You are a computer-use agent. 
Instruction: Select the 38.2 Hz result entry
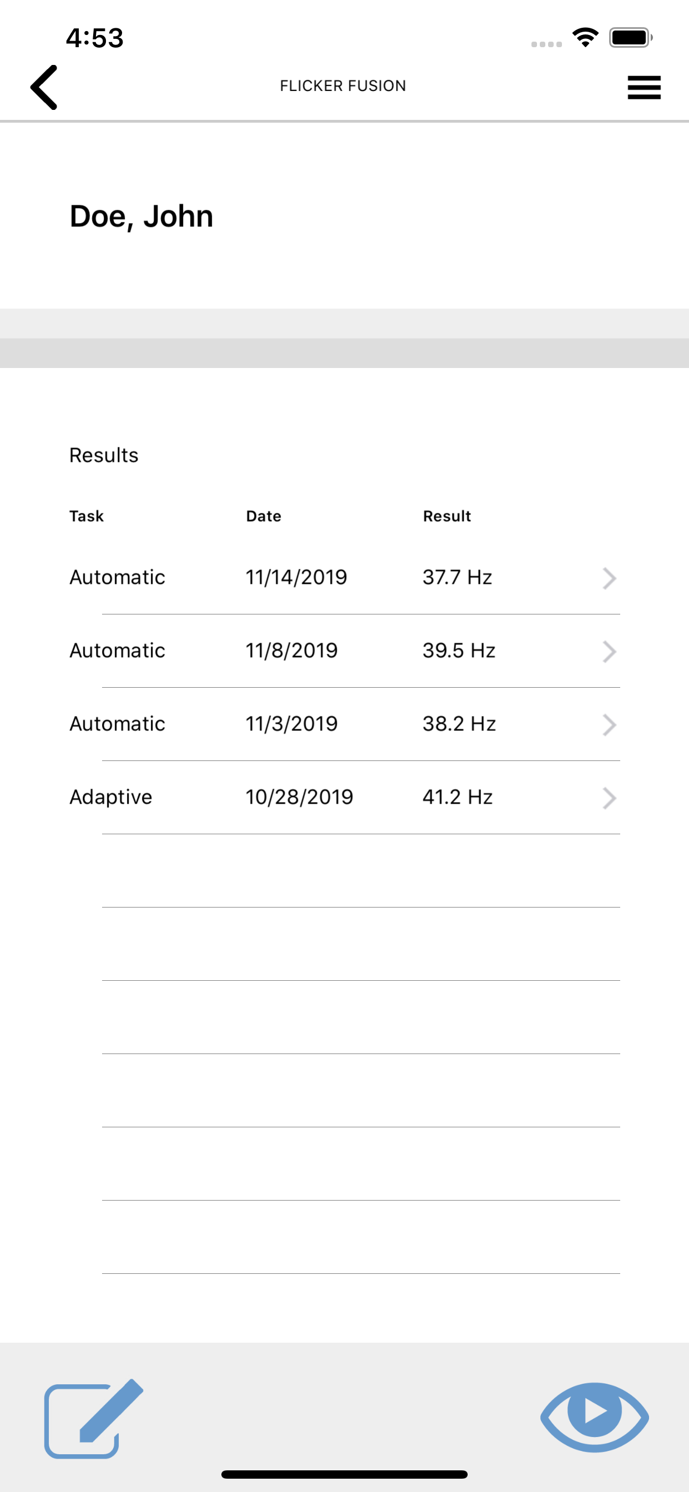[x=344, y=724]
